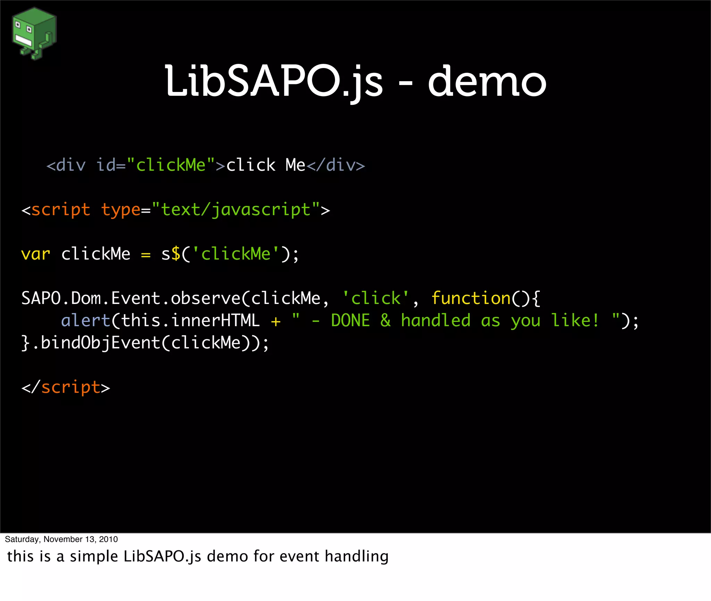Click the alert call in code
Image resolution: width=711 pixels, height=601 pixels.
[x=85, y=321]
